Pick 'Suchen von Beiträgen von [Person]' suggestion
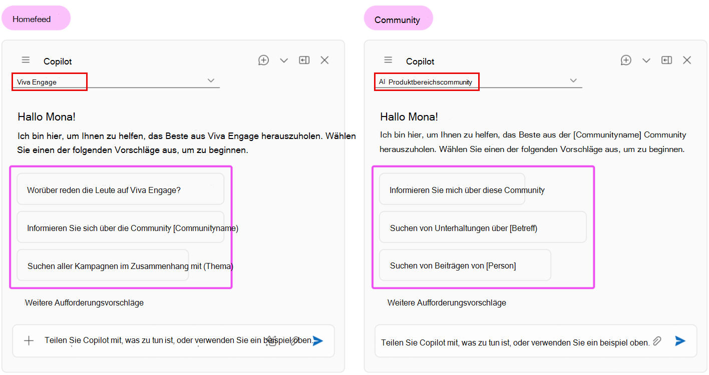The height and width of the screenshot is (375, 709). (x=465, y=265)
